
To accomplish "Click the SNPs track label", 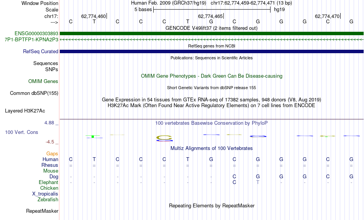I will [x=52, y=69].
